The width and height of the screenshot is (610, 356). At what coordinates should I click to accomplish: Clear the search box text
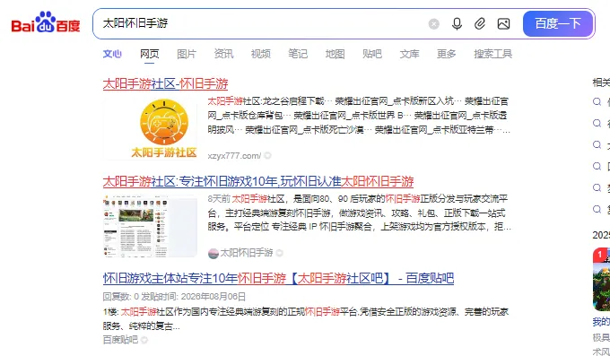pos(434,24)
